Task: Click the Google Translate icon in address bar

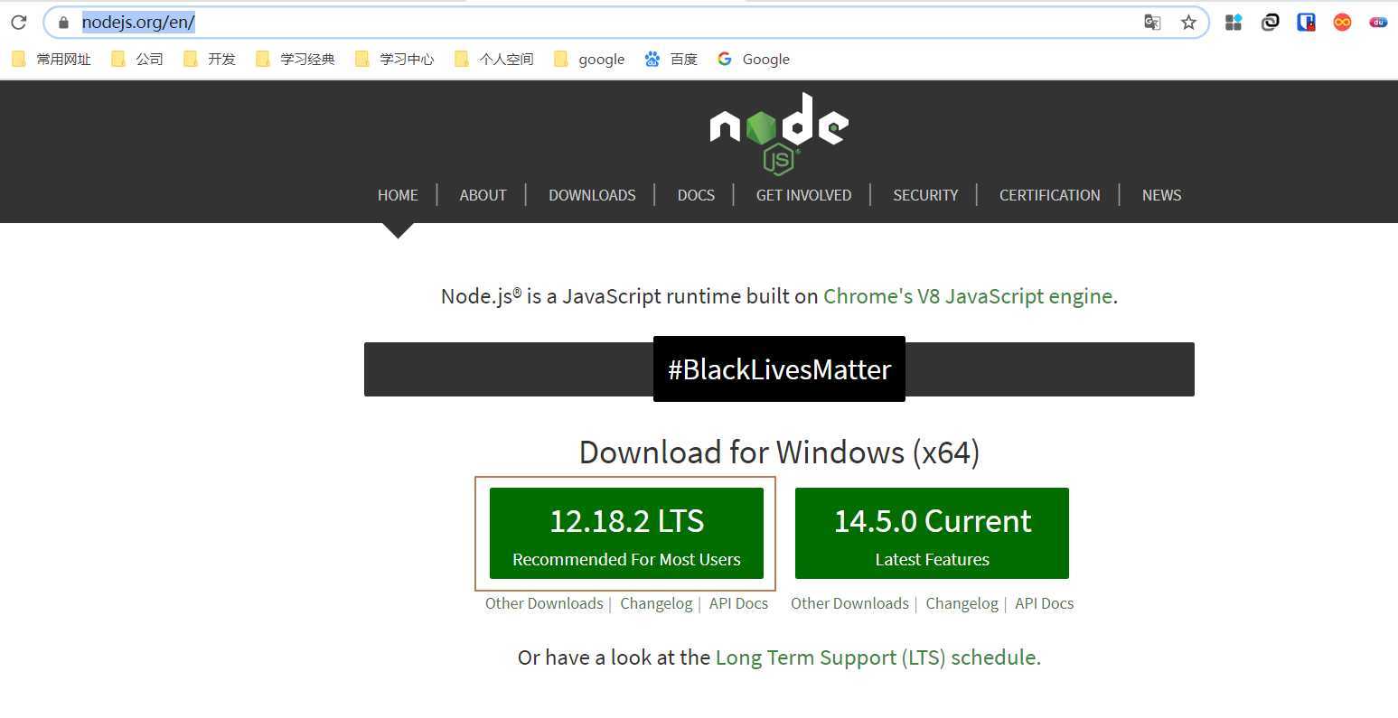Action: (x=1152, y=23)
